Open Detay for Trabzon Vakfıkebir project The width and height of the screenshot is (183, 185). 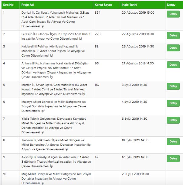point(173,141)
